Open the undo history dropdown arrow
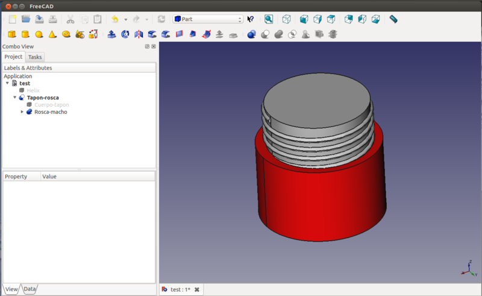482x296 pixels. tap(125, 19)
